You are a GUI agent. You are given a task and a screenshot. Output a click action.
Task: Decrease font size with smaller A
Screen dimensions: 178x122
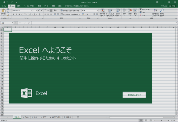pyautogui.click(x=42, y=10)
